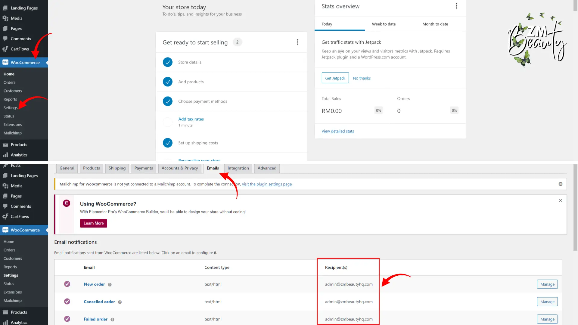Click Manage button for Cancelled order email
Screen dimensions: 578x325
[x=547, y=302]
